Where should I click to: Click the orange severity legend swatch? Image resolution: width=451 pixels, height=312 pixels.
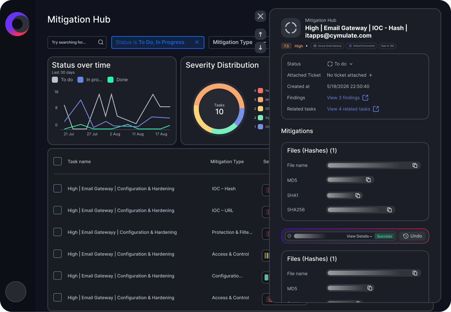(x=260, y=100)
